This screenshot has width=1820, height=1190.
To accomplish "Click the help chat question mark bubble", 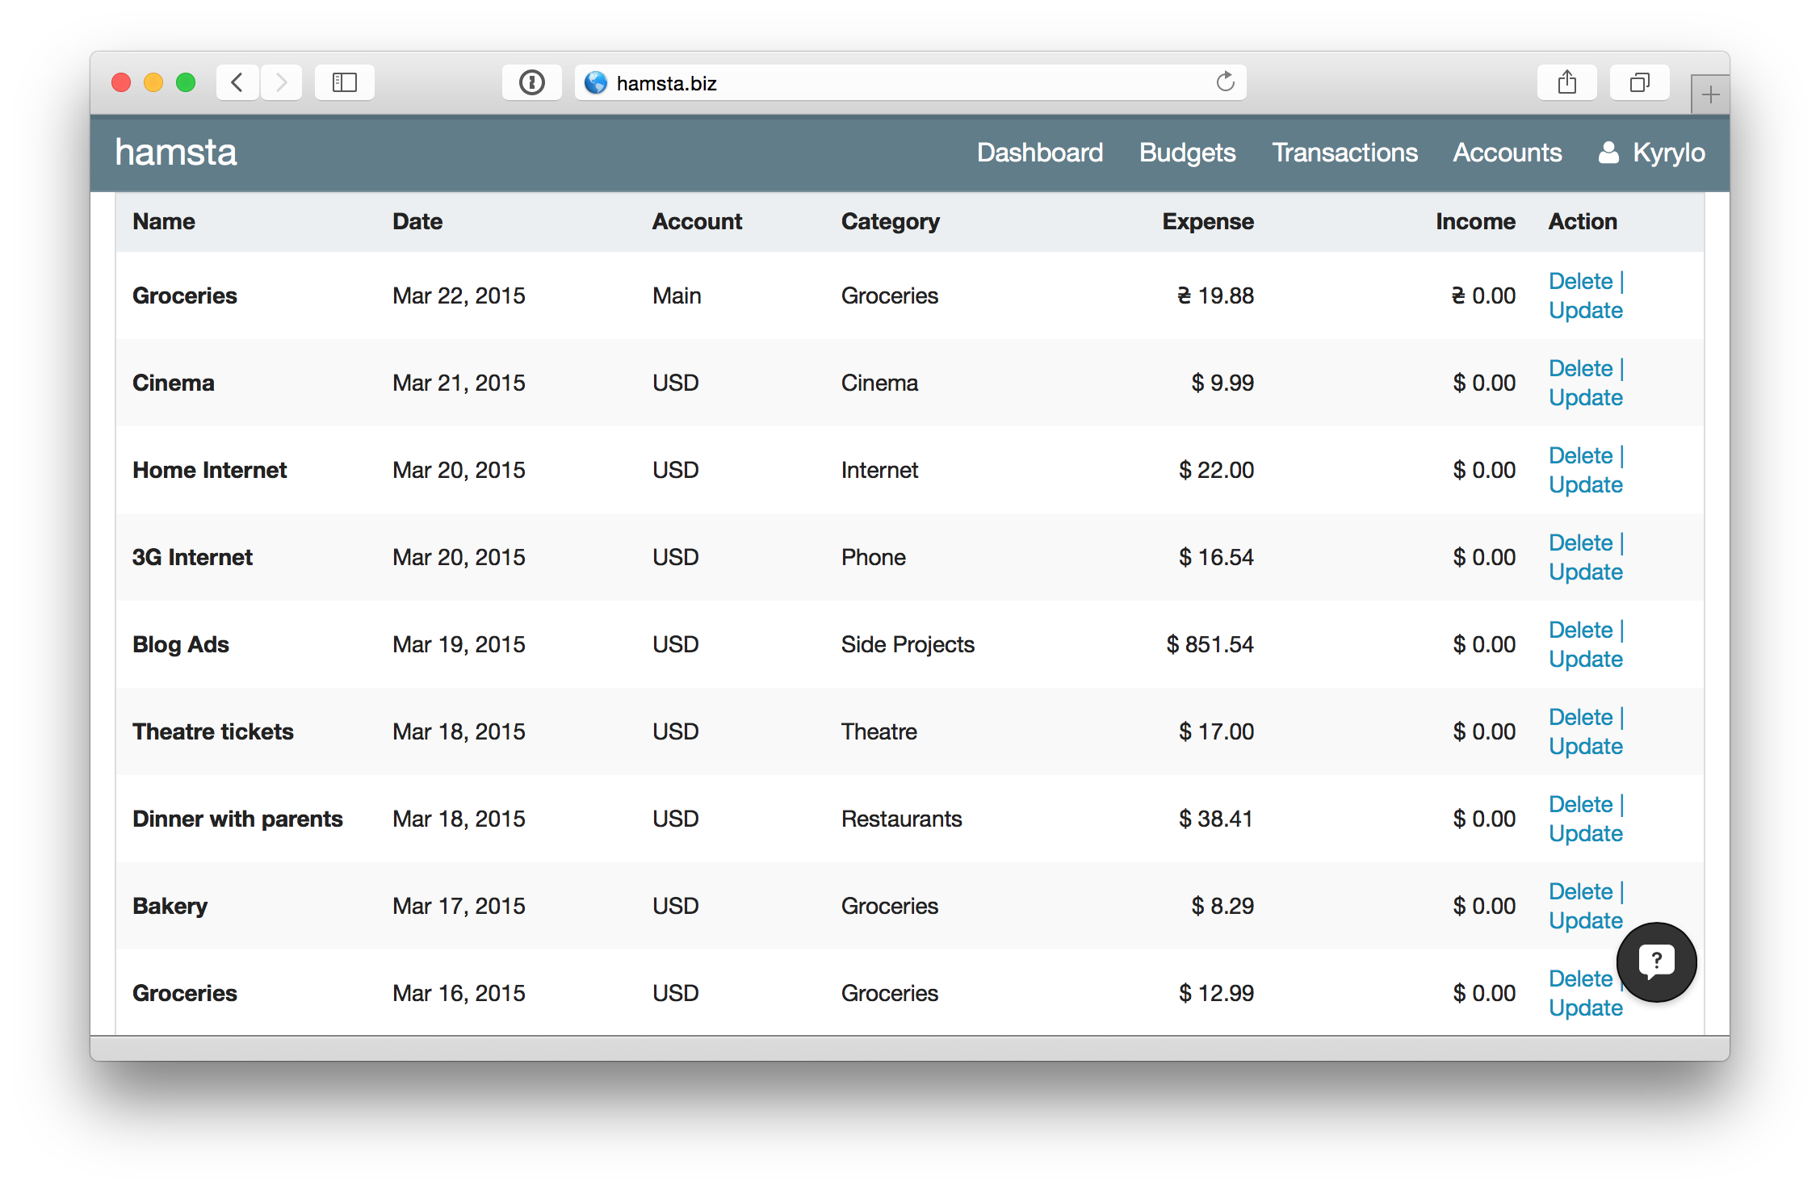I will click(x=1656, y=962).
